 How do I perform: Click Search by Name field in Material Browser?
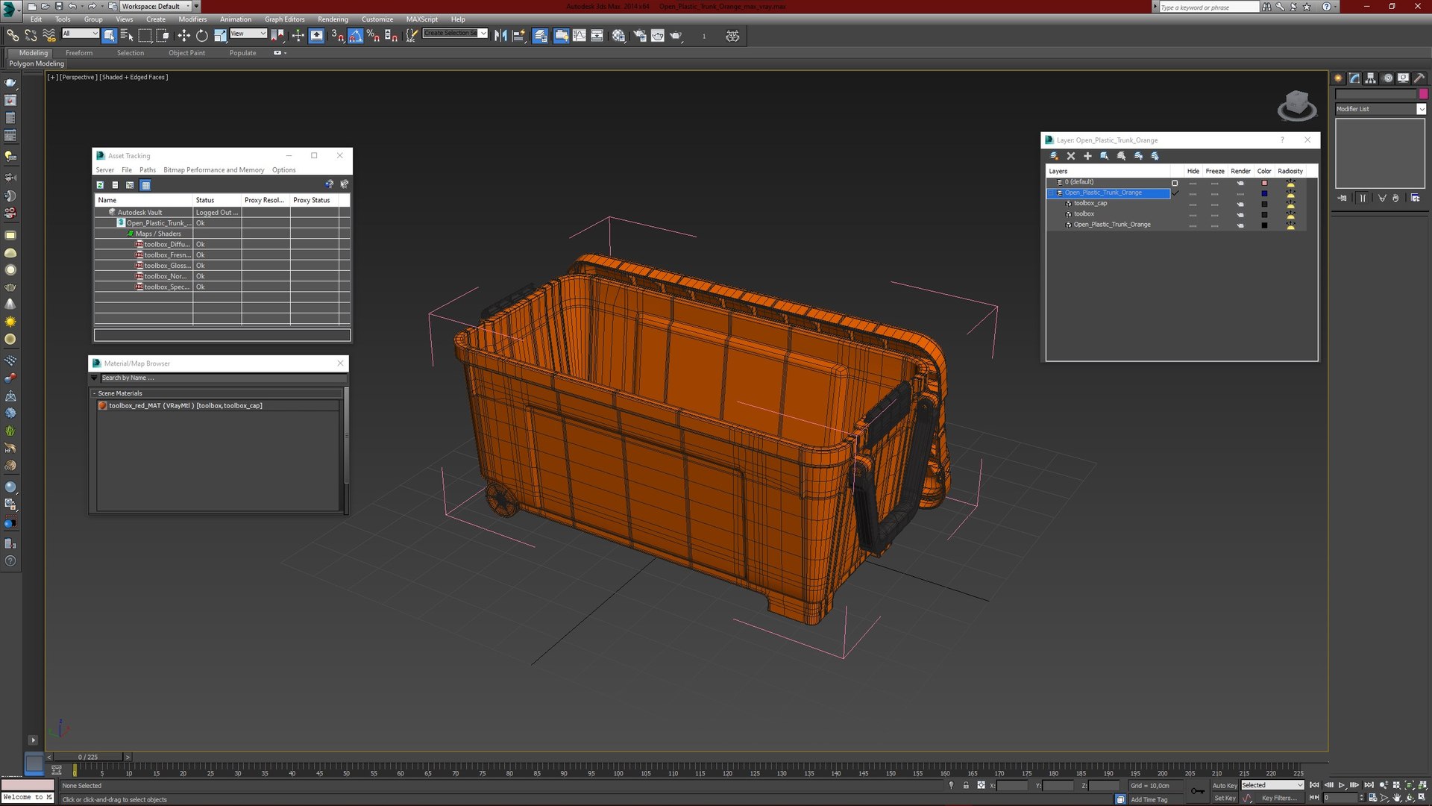pos(222,378)
